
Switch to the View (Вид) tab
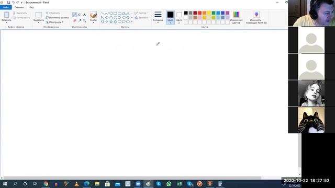point(31,7)
